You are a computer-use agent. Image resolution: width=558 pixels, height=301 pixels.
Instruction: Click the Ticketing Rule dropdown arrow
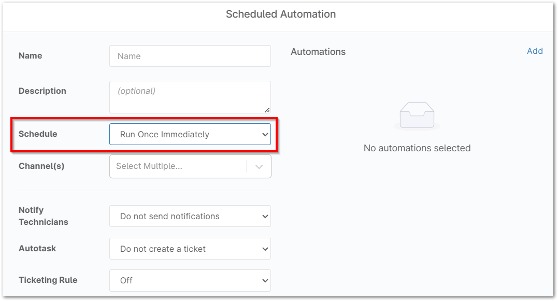pyautogui.click(x=265, y=280)
